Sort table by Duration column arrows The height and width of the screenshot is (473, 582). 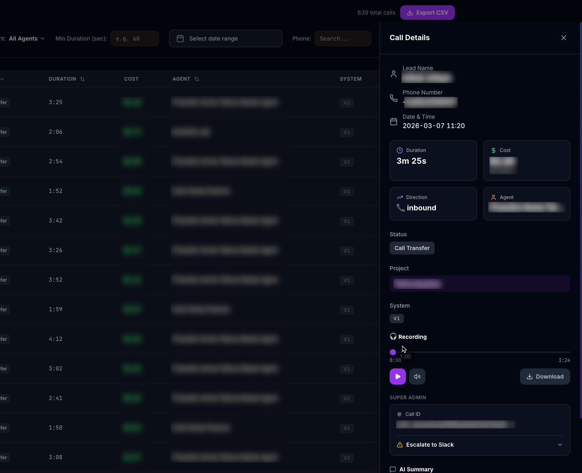[82, 79]
